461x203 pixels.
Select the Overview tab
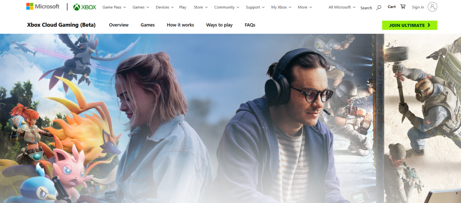click(x=119, y=25)
